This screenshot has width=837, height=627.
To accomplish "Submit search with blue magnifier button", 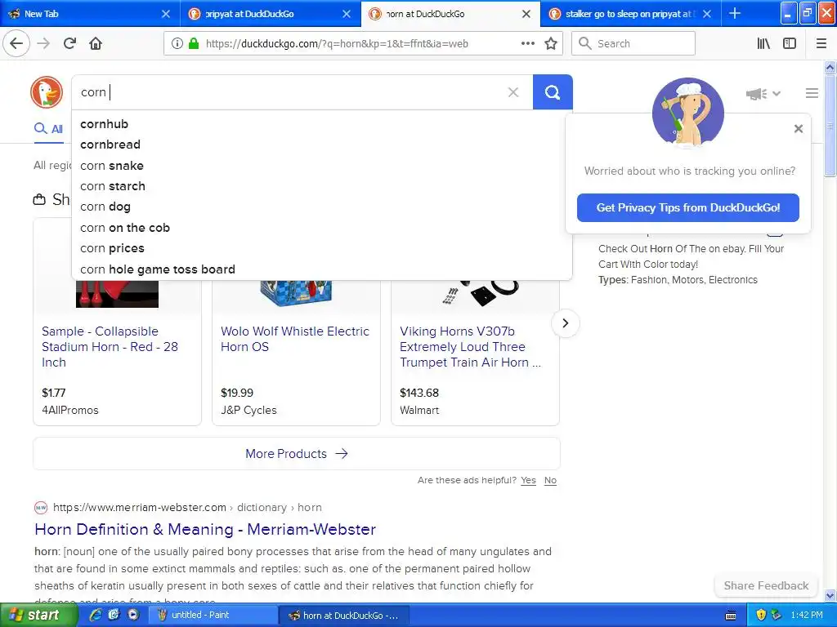I will (x=553, y=92).
